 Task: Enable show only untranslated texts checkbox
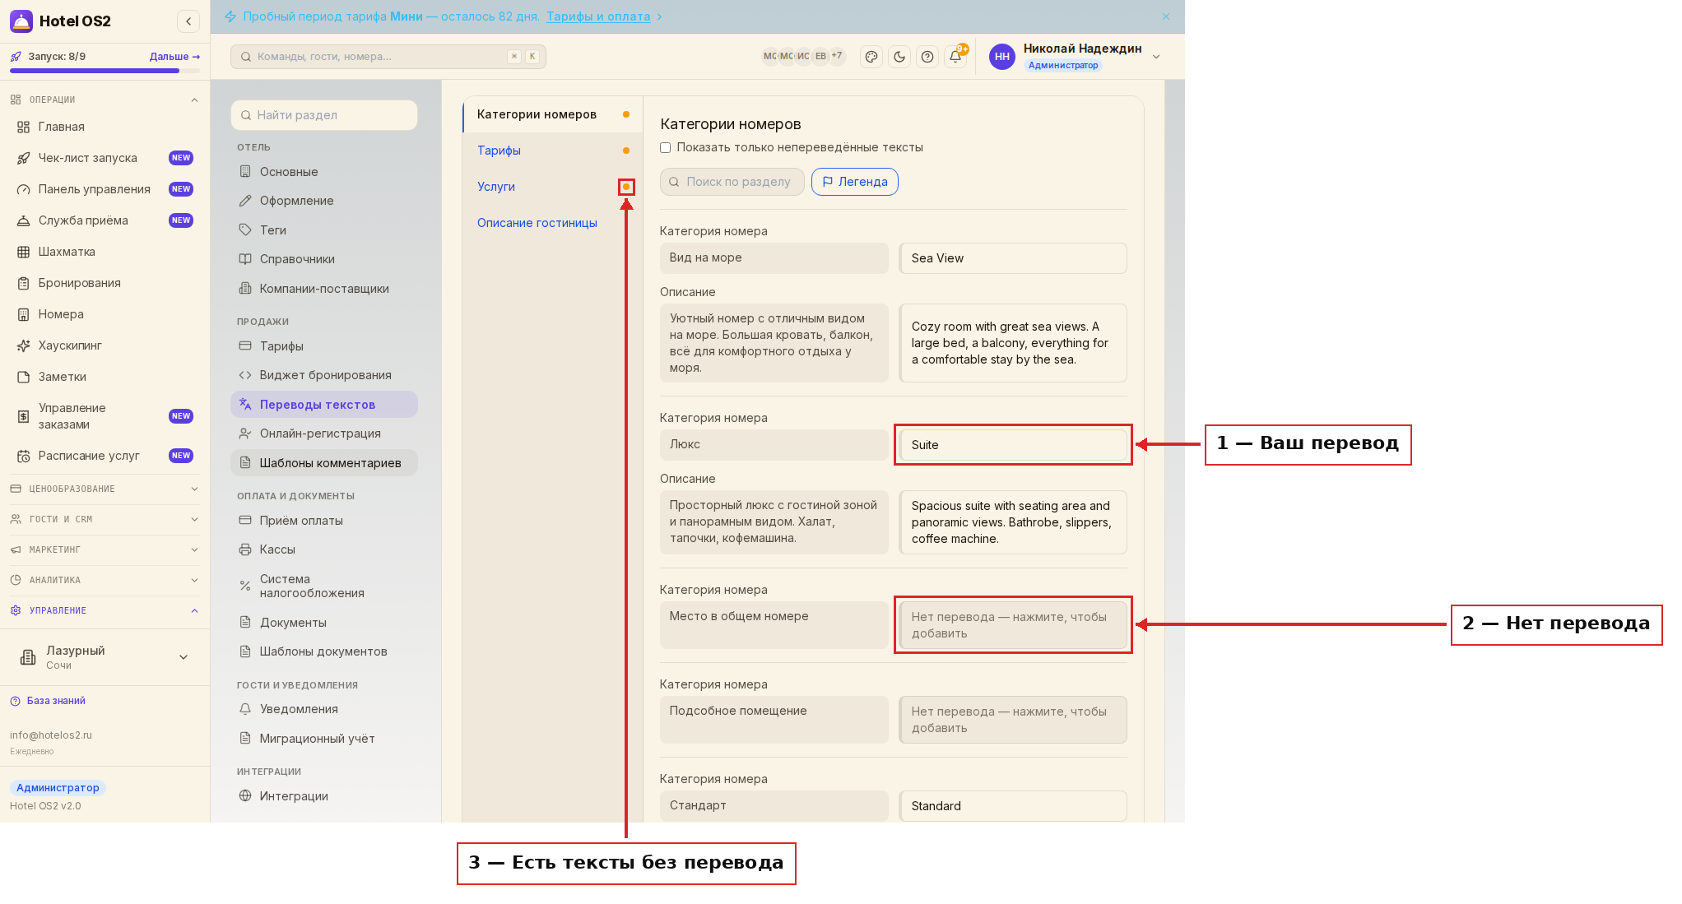[665, 148]
